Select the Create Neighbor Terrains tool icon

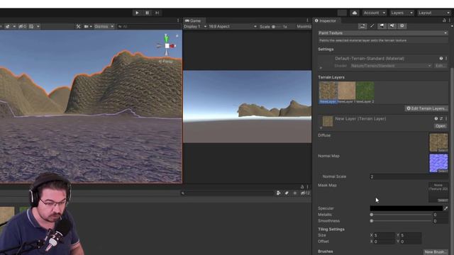coord(362,26)
